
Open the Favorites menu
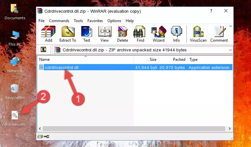95,21
